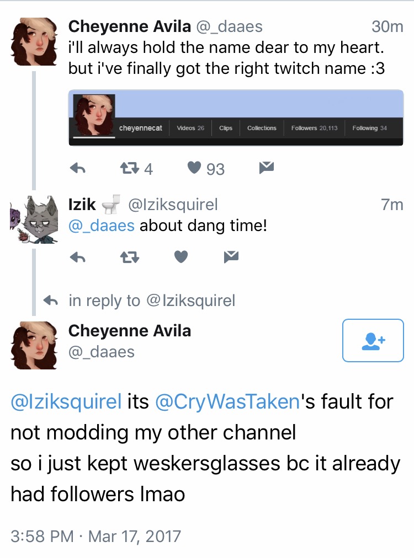Send first tweet via direct message envelope
The height and width of the screenshot is (558, 414).
pyautogui.click(x=267, y=167)
